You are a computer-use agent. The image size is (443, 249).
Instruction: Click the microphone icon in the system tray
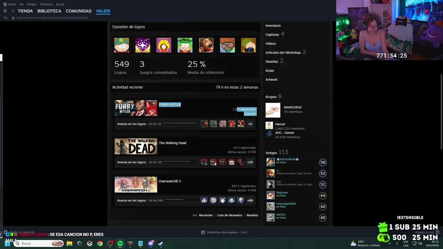pos(397,243)
